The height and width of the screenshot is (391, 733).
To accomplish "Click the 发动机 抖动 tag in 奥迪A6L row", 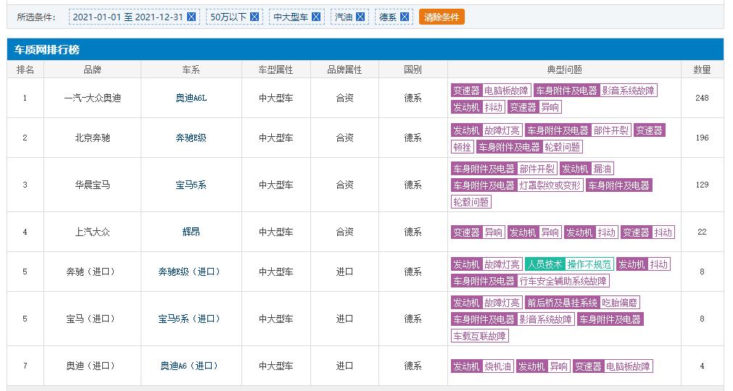I will (x=477, y=107).
